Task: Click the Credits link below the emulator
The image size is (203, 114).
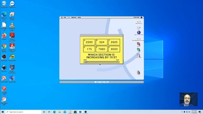Action: [x=102, y=82]
